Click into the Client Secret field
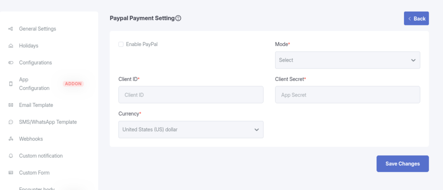Screen dimensions: 443x190 pyautogui.click(x=347, y=95)
